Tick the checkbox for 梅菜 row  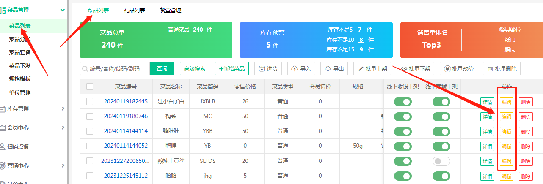pyautogui.click(x=90, y=116)
